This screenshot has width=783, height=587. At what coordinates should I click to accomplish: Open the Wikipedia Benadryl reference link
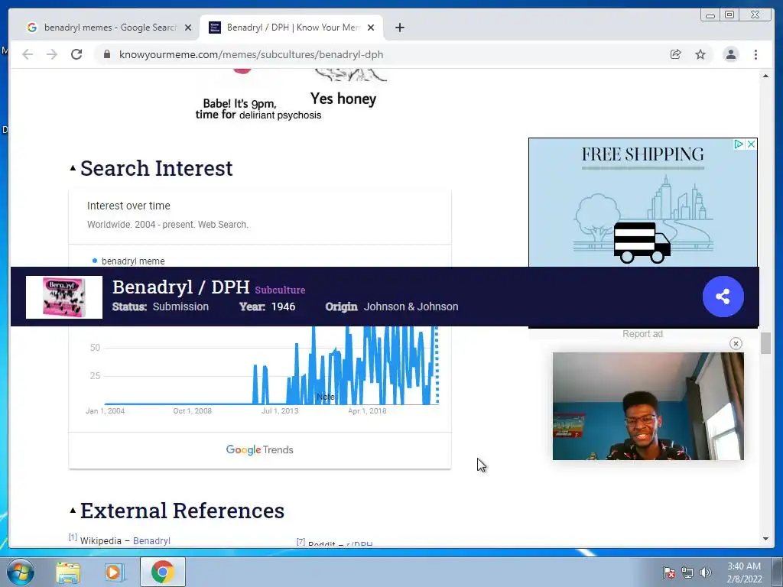tap(151, 540)
